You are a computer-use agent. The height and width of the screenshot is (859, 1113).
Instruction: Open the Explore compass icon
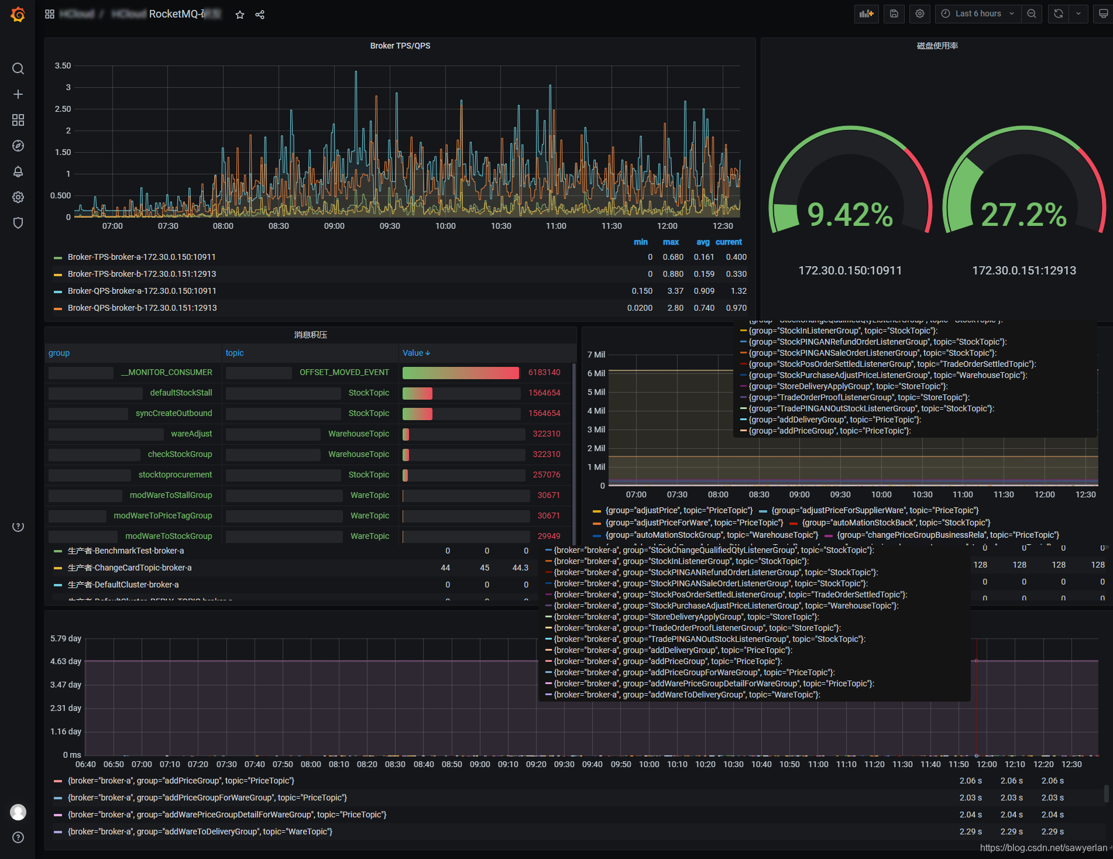click(x=18, y=146)
